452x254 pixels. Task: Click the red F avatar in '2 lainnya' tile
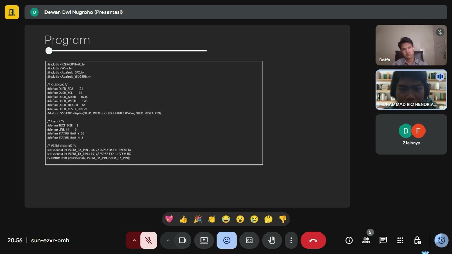tap(418, 131)
